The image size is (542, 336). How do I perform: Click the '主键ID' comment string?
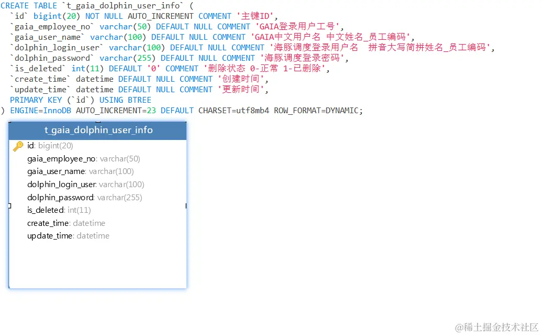click(x=255, y=16)
